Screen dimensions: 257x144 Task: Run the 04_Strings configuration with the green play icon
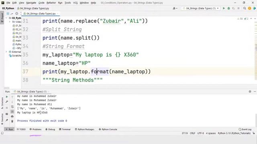[x=224, y=8]
